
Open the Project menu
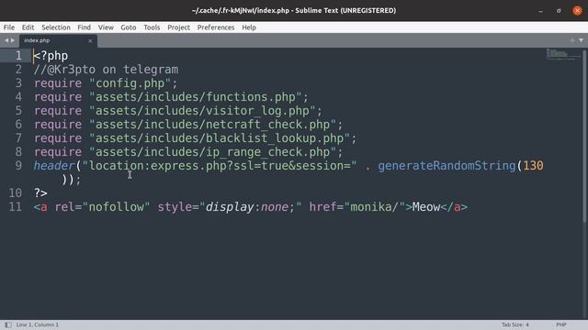[x=178, y=27]
